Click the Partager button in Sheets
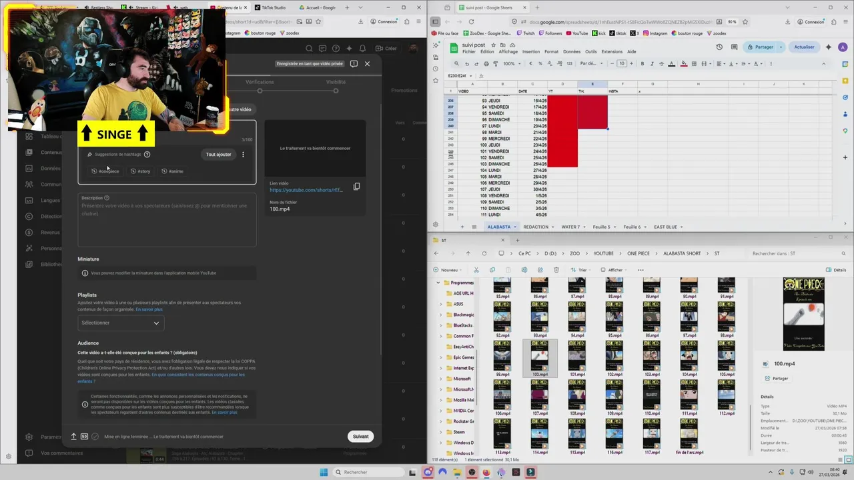 (761, 47)
